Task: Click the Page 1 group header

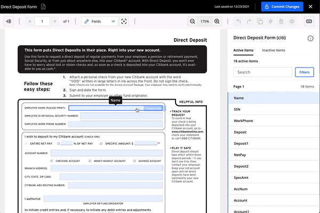Action: click(x=274, y=87)
